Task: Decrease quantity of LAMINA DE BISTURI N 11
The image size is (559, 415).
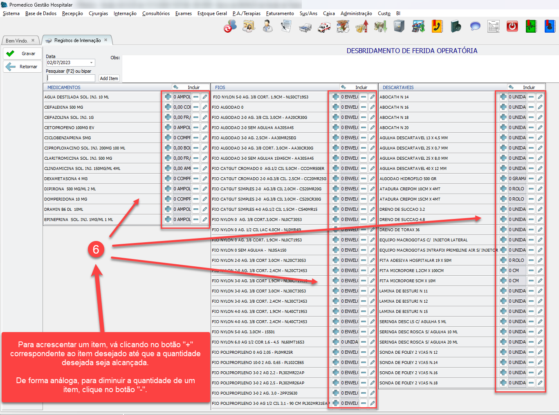Action: pos(531,291)
